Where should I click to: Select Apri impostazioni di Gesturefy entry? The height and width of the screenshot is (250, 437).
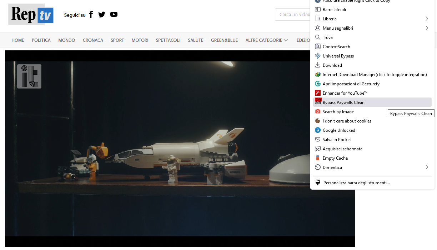coord(372,84)
